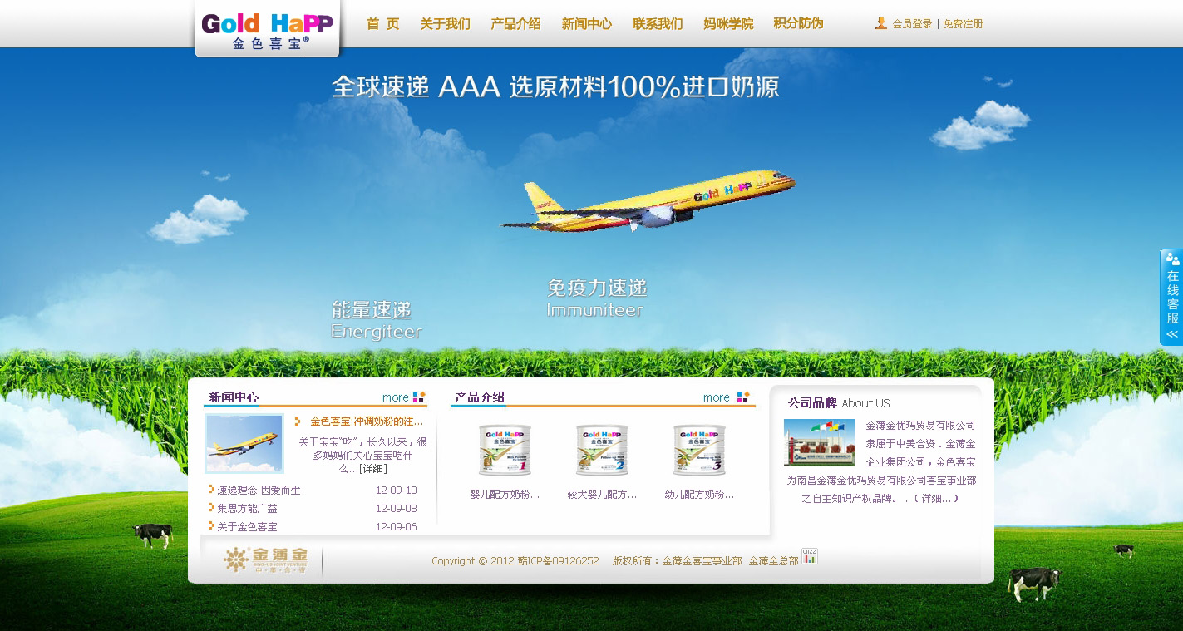The image size is (1183, 631).
Task: Open the 免费注册 registration link
Action: coord(963,24)
